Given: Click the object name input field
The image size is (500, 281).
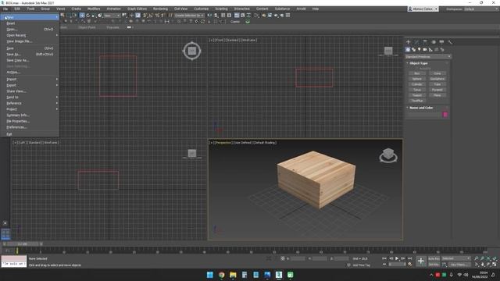Looking at the screenshot, I should (425, 115).
